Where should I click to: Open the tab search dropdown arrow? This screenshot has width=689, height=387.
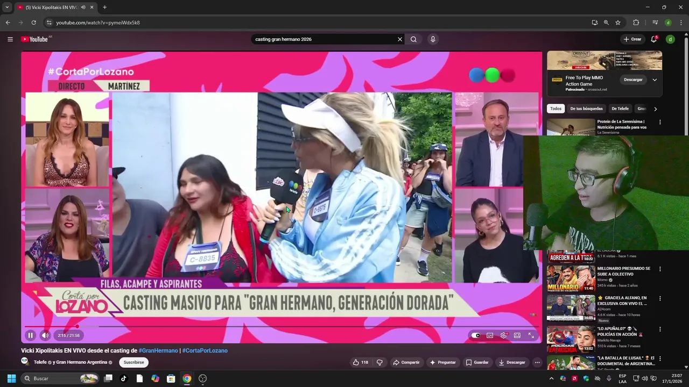pos(7,7)
